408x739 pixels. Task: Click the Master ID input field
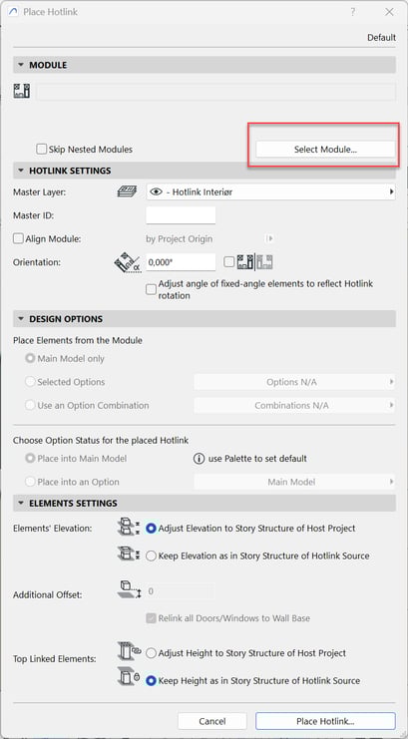(x=182, y=215)
